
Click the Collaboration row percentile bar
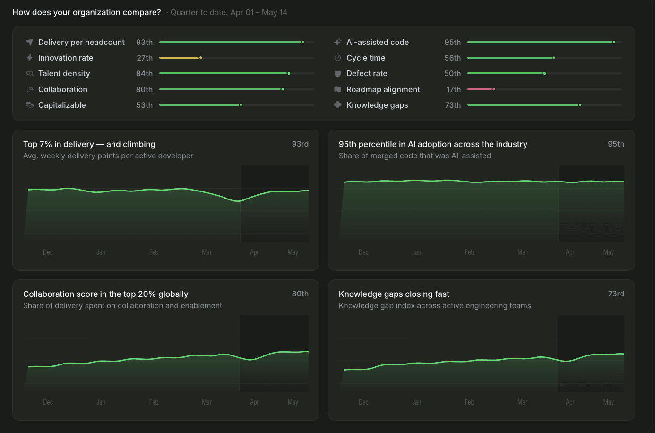[236, 89]
